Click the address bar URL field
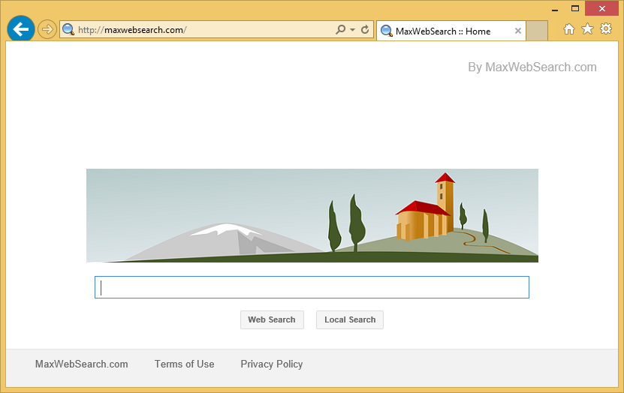Image resolution: width=624 pixels, height=393 pixels. (203, 30)
